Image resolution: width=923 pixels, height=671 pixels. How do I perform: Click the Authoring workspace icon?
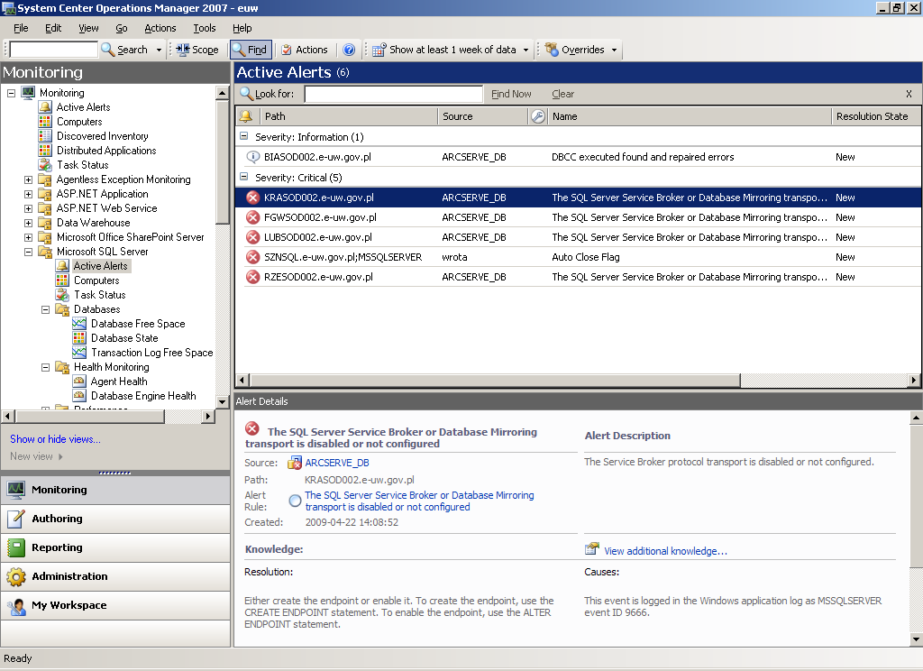tap(16, 519)
